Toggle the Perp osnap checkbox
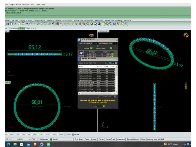This screenshot has height=147, width=196. pyautogui.click(x=32, y=135)
